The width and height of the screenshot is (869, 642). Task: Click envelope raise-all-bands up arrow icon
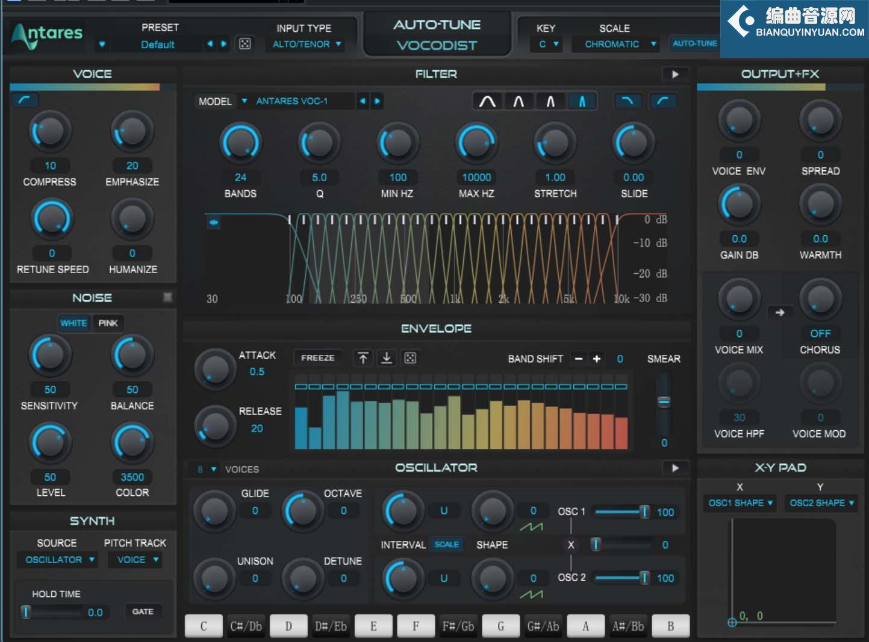click(363, 358)
